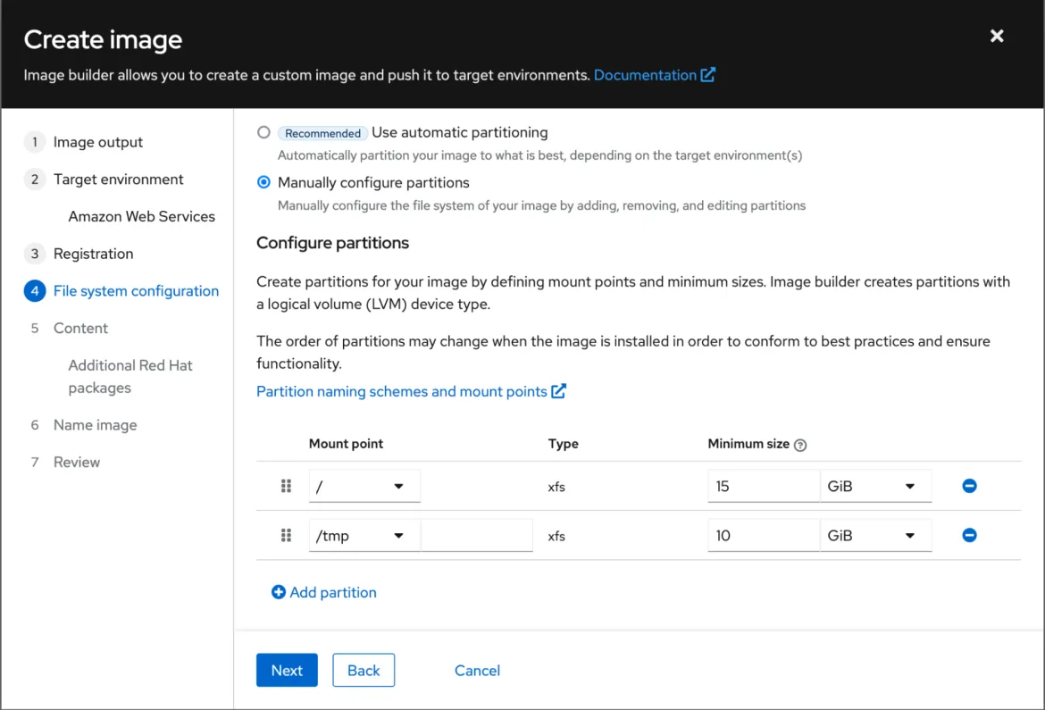
Task: Expand the GiB unit dropdown for / partition
Action: coord(875,487)
